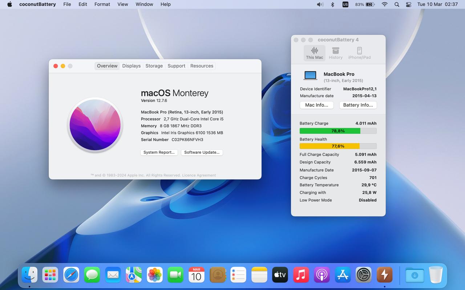Click menu bar clock Tue 10 Mar
This screenshot has height=290, width=465.
[x=437, y=4]
